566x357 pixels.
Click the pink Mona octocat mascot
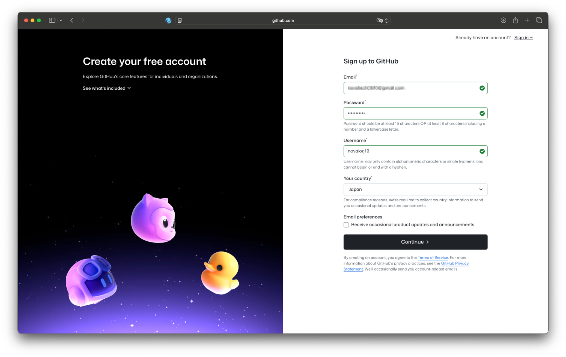click(x=154, y=218)
